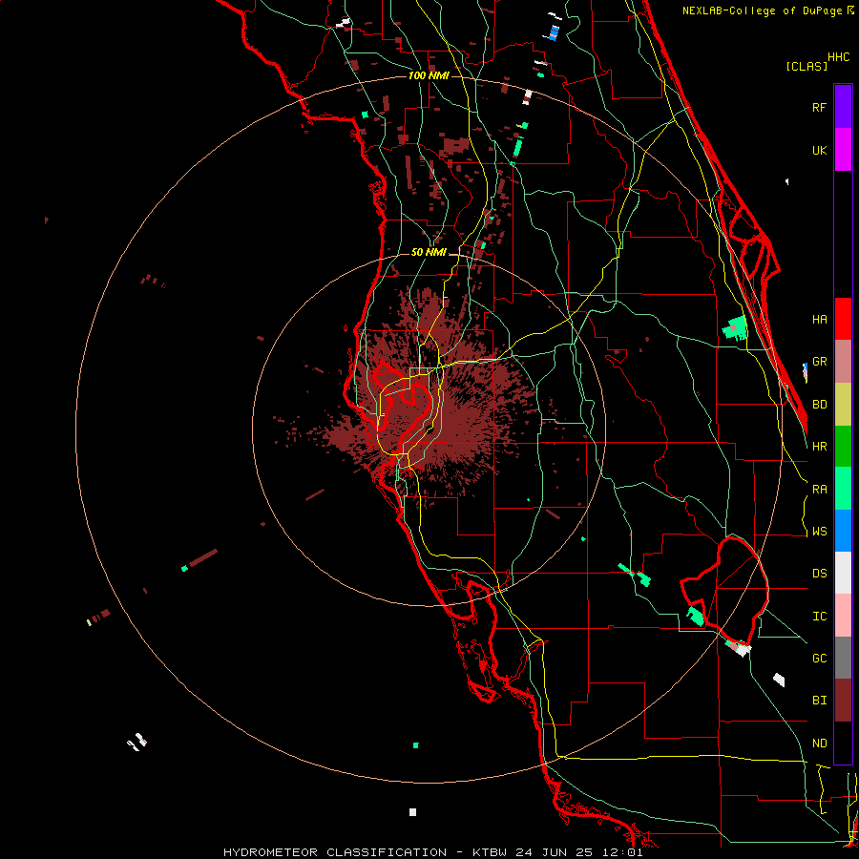Screen dimensions: 859x859
Task: Click the HA red legend swatch
Action: click(843, 319)
